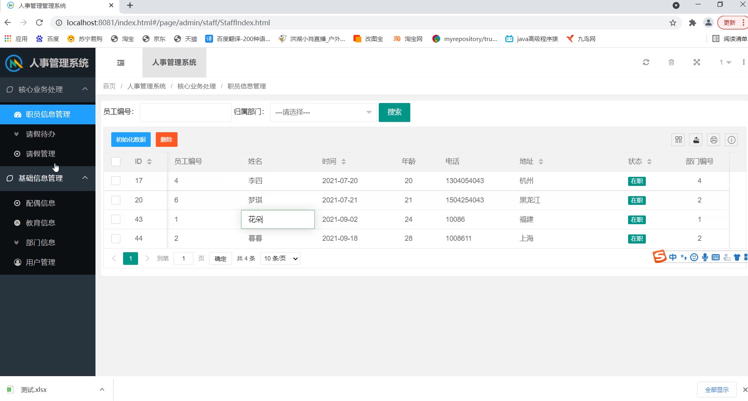Check the row with ID 17
The image size is (748, 401).
pyautogui.click(x=116, y=181)
